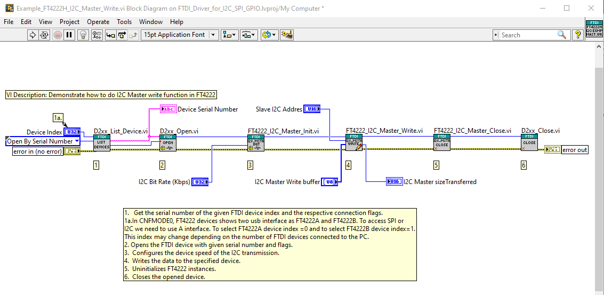Click the FTDI List Devices VI node
This screenshot has width=604, height=295.
coord(102,143)
